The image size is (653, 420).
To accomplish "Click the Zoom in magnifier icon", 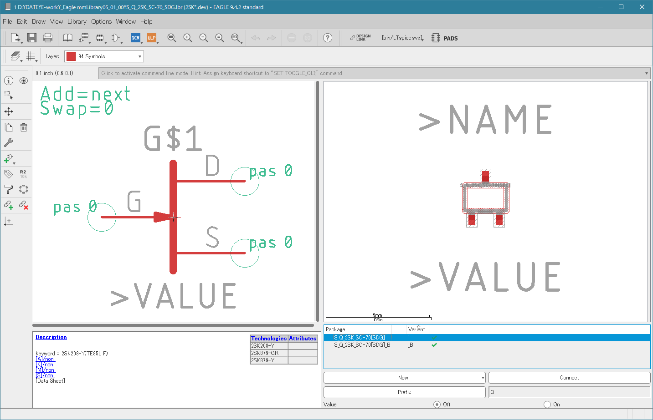I will click(x=187, y=38).
